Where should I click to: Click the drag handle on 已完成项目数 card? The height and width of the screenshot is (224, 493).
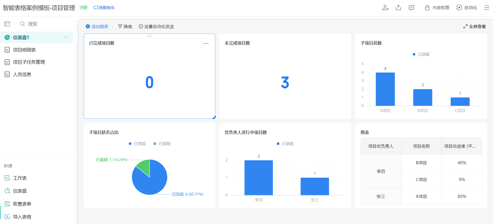[150, 36]
